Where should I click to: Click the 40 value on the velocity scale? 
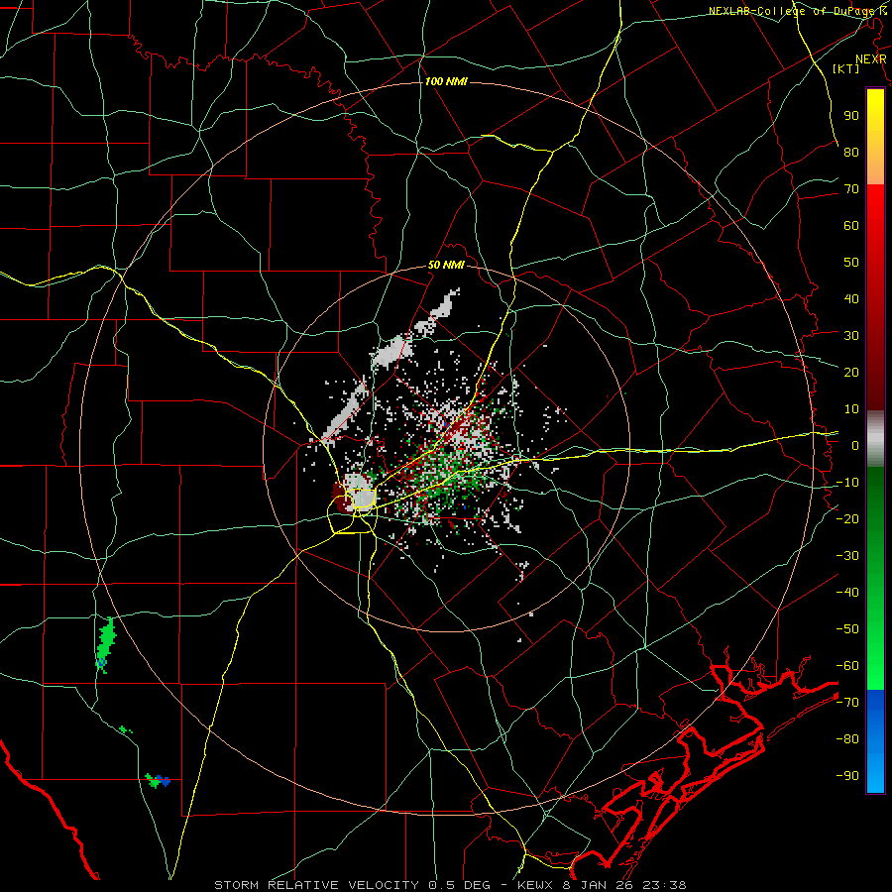(851, 298)
